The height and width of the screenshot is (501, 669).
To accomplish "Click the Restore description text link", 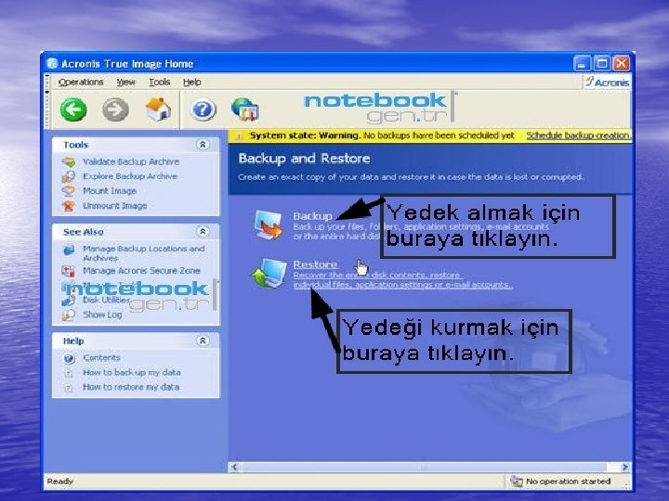I will (x=403, y=280).
